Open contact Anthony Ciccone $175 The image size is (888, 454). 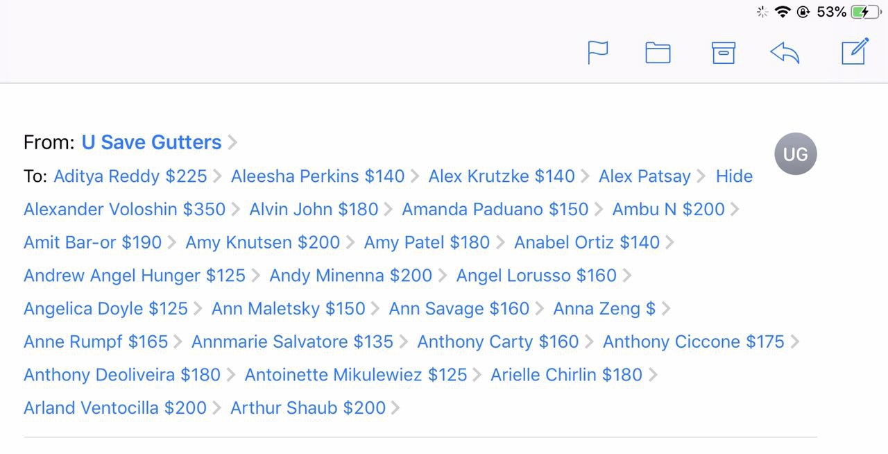pyautogui.click(x=694, y=342)
